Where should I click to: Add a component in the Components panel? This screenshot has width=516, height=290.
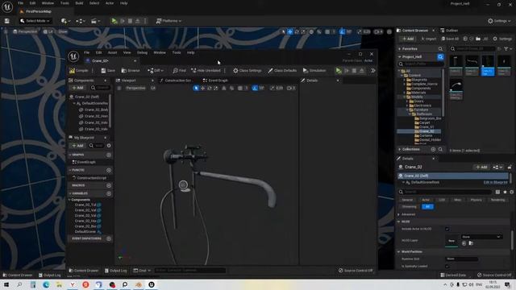pyautogui.click(x=78, y=88)
